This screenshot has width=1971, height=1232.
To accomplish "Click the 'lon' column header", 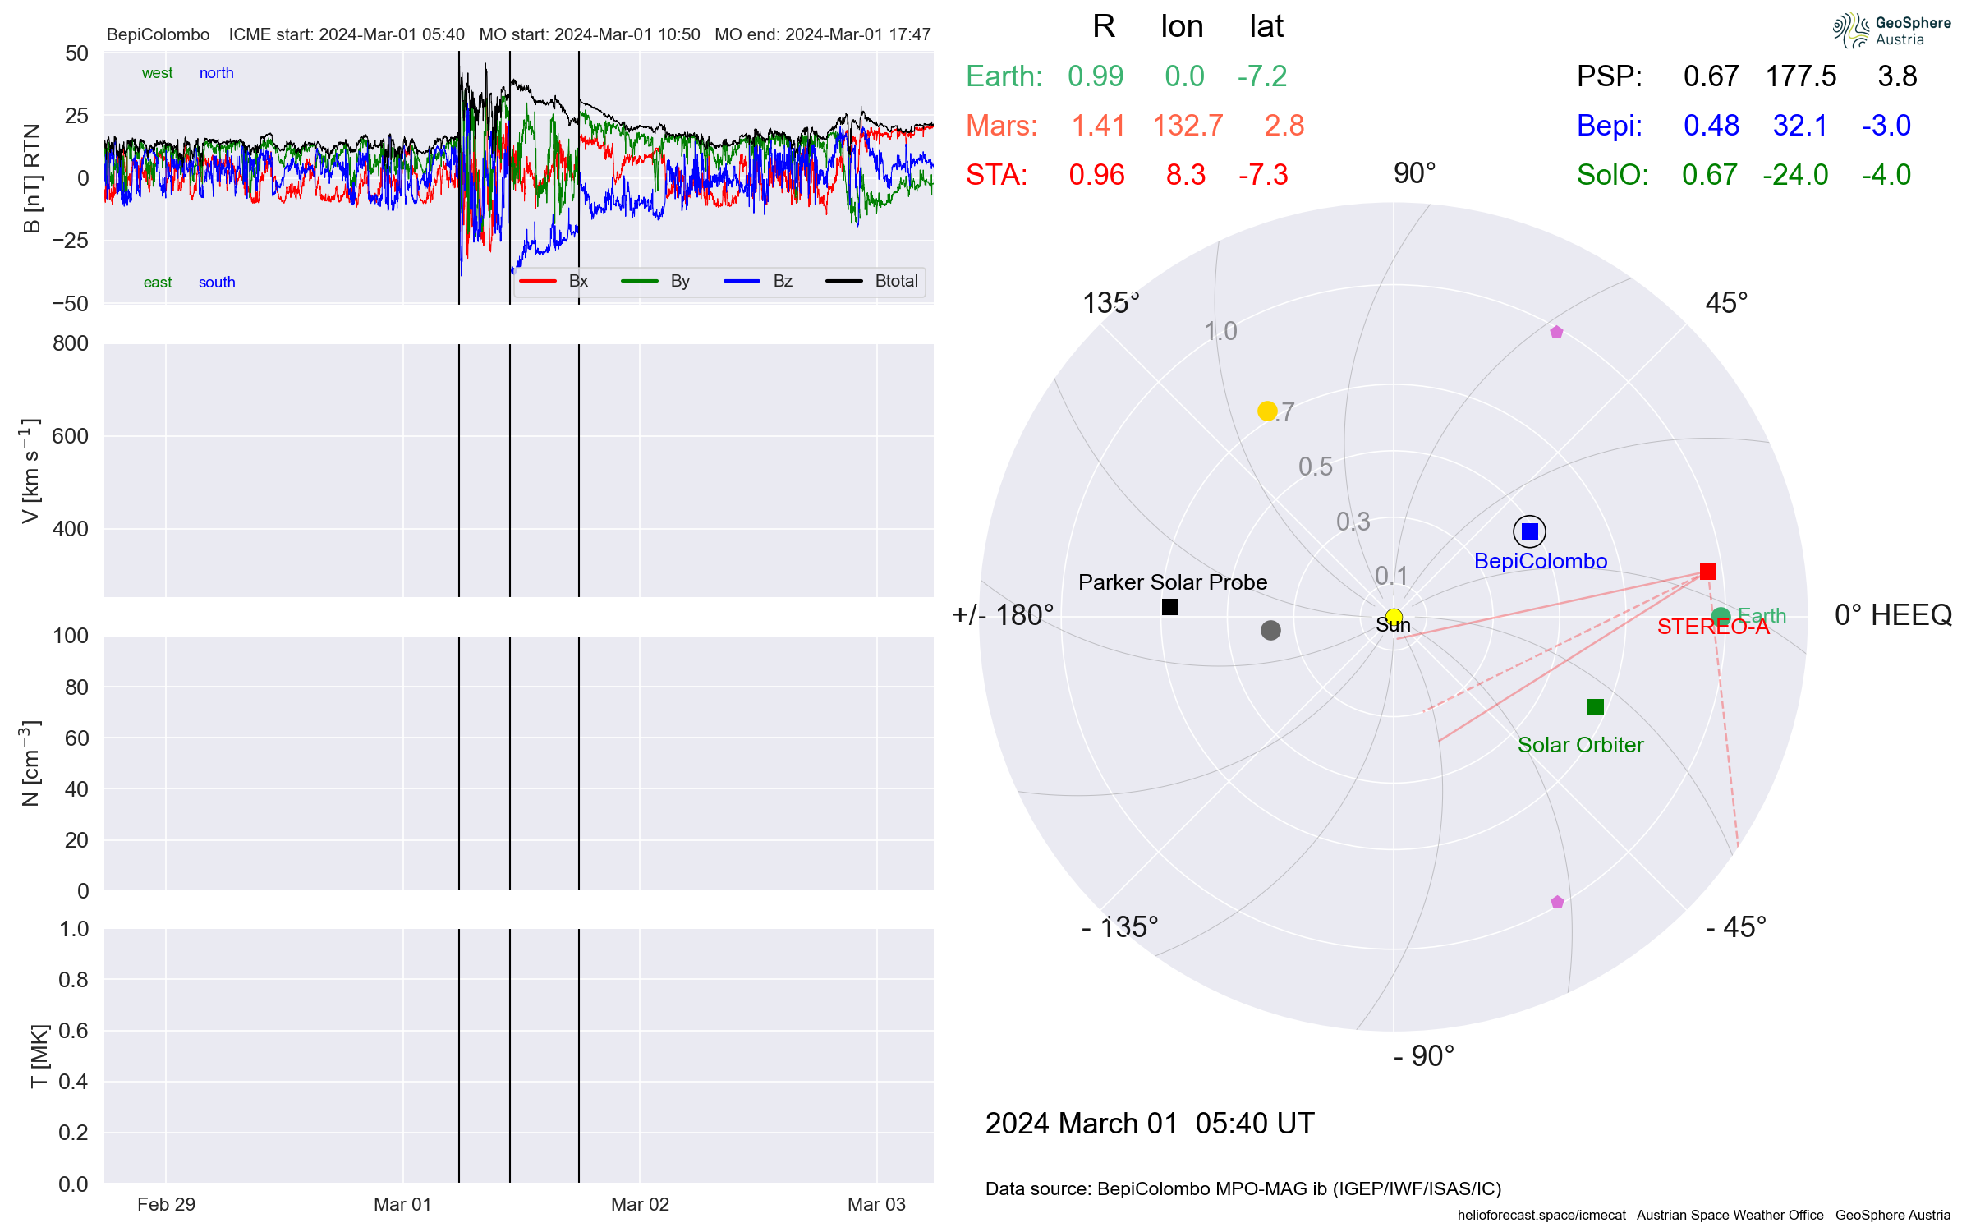I will pos(1182,26).
